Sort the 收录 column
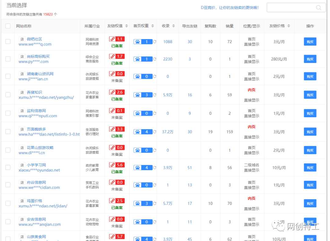 (173, 26)
